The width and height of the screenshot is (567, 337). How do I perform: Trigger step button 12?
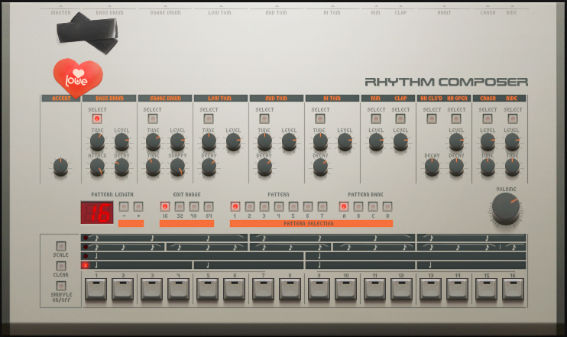[401, 289]
